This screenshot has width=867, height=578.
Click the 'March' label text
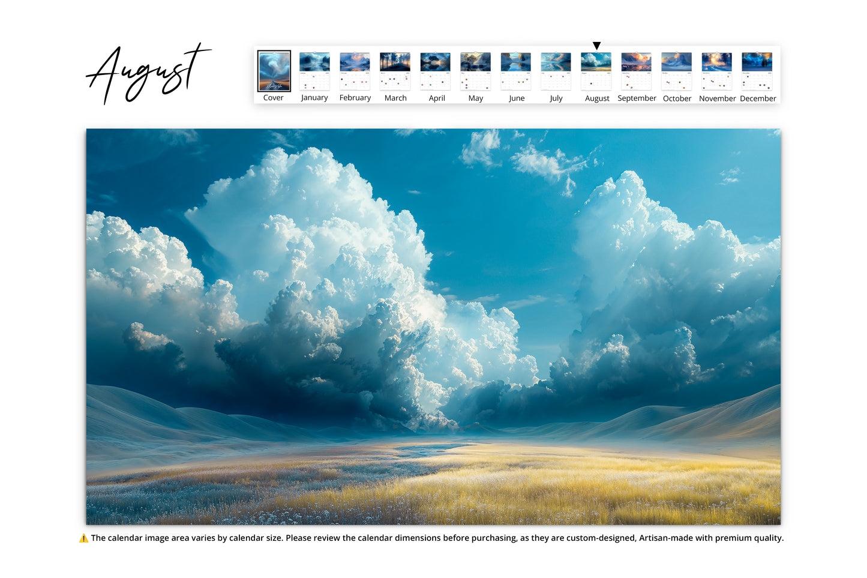click(x=395, y=98)
